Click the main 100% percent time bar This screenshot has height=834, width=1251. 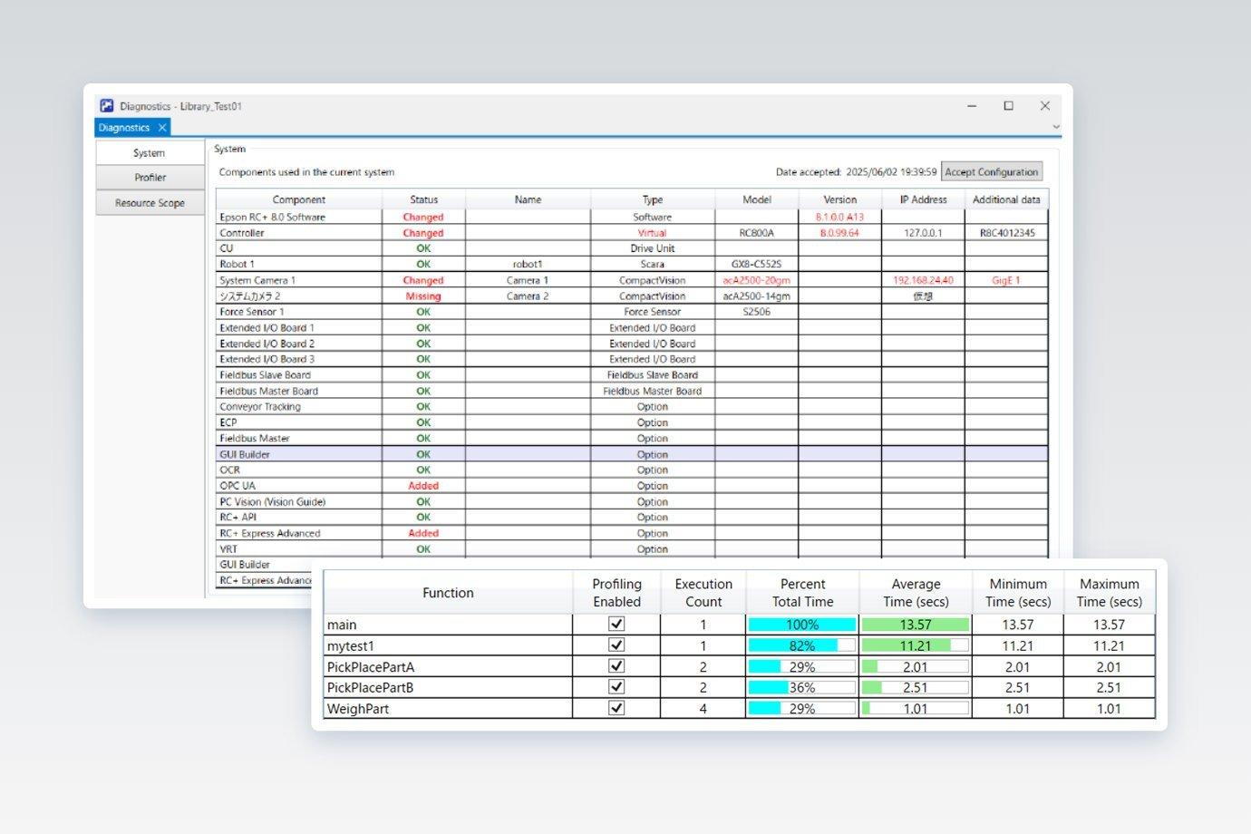pos(802,625)
